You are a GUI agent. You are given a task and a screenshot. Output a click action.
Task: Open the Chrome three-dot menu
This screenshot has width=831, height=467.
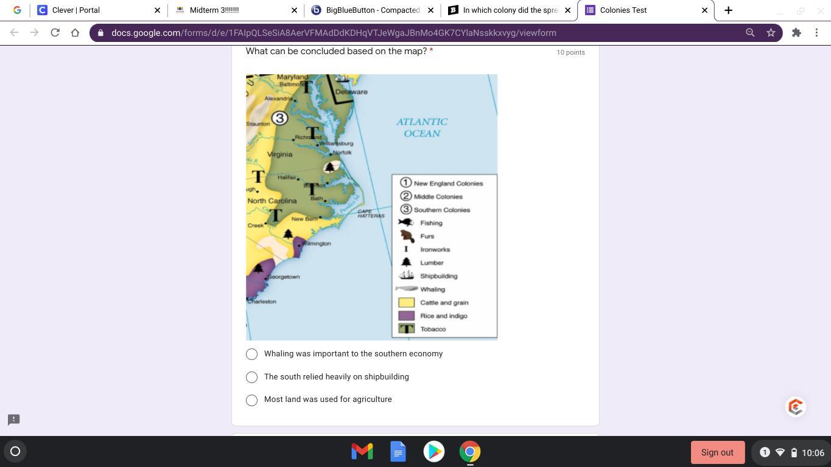click(816, 33)
